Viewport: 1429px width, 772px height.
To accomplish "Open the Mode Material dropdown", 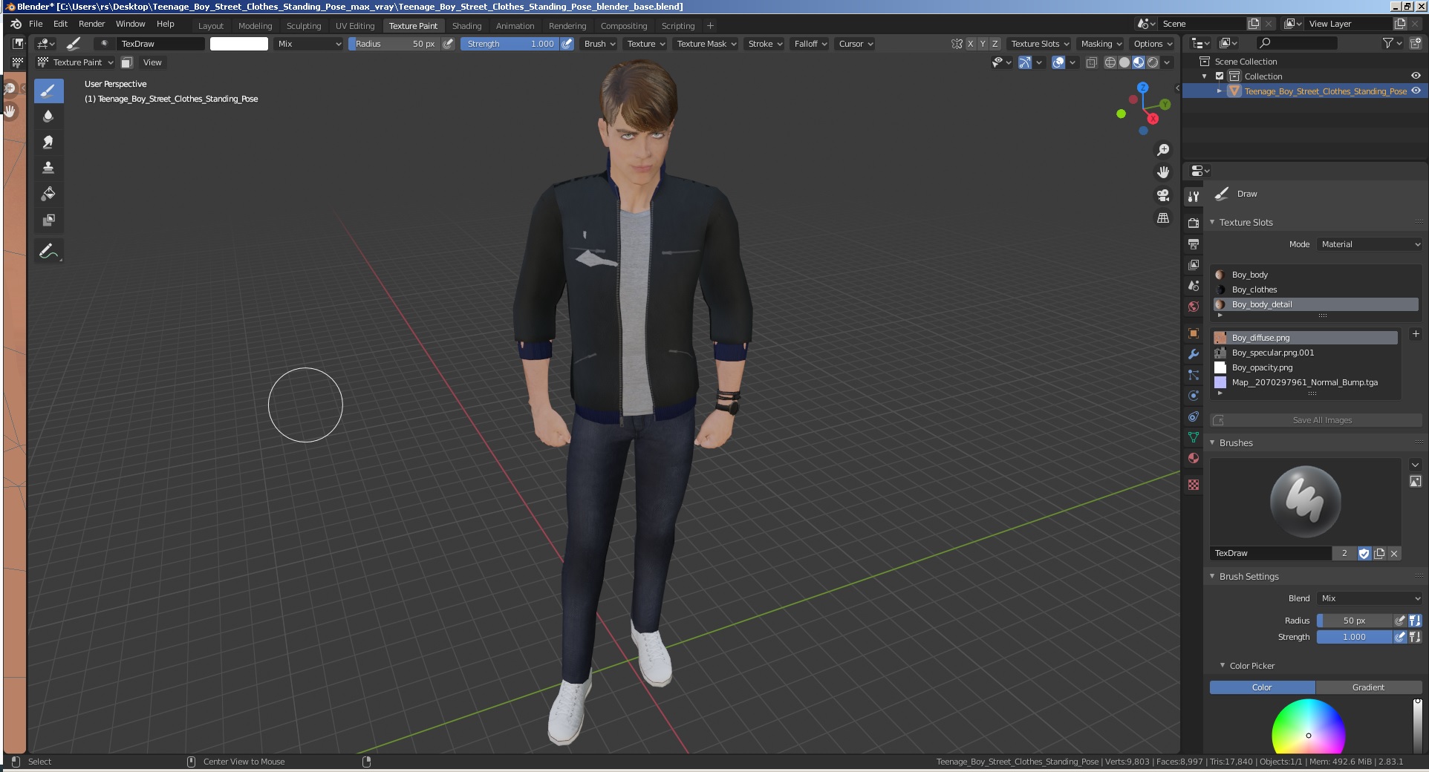I will coord(1370,244).
